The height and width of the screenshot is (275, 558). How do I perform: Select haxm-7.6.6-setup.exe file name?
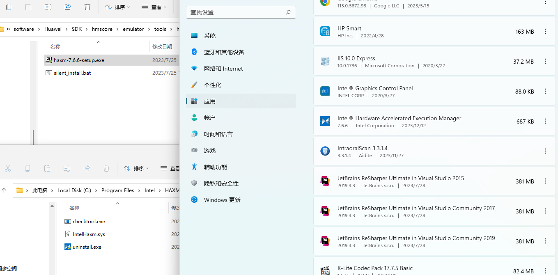[x=79, y=60]
